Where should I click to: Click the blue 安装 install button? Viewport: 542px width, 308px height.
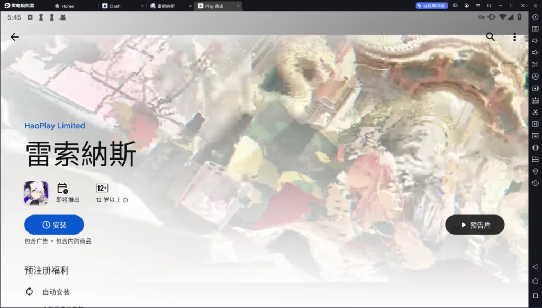tap(54, 225)
